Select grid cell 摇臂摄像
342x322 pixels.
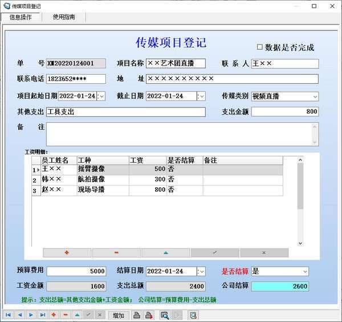coord(103,170)
